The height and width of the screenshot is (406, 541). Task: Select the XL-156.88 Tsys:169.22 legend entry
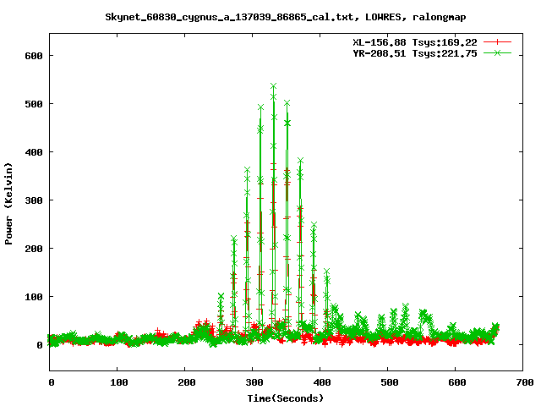click(415, 42)
